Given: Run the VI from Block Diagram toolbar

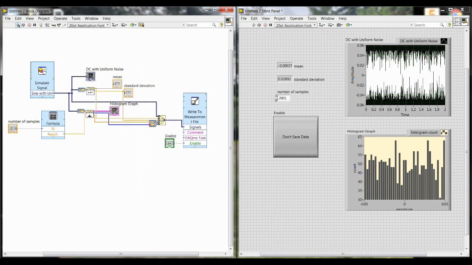Looking at the screenshot, I should click(x=18, y=25).
